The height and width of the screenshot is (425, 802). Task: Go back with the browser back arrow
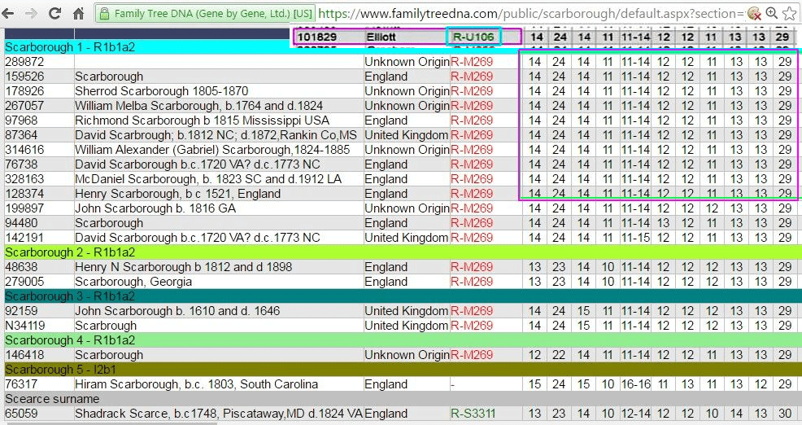pos(7,13)
